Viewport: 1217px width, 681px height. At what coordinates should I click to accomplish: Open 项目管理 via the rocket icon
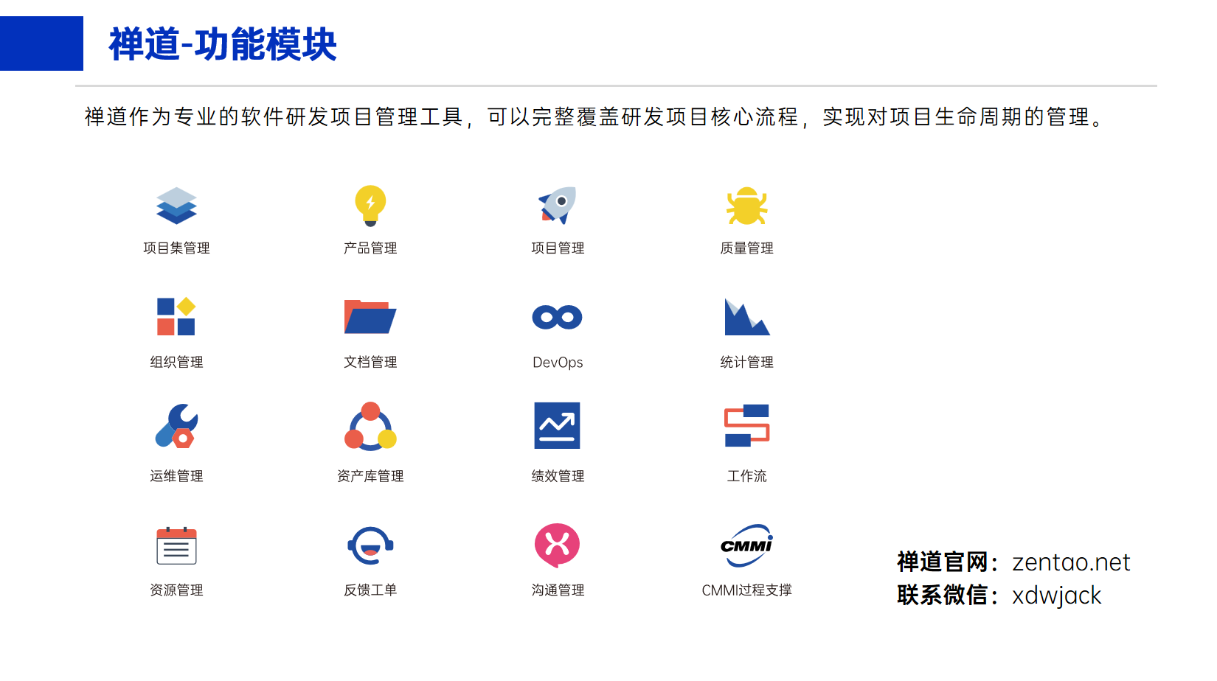click(x=557, y=206)
